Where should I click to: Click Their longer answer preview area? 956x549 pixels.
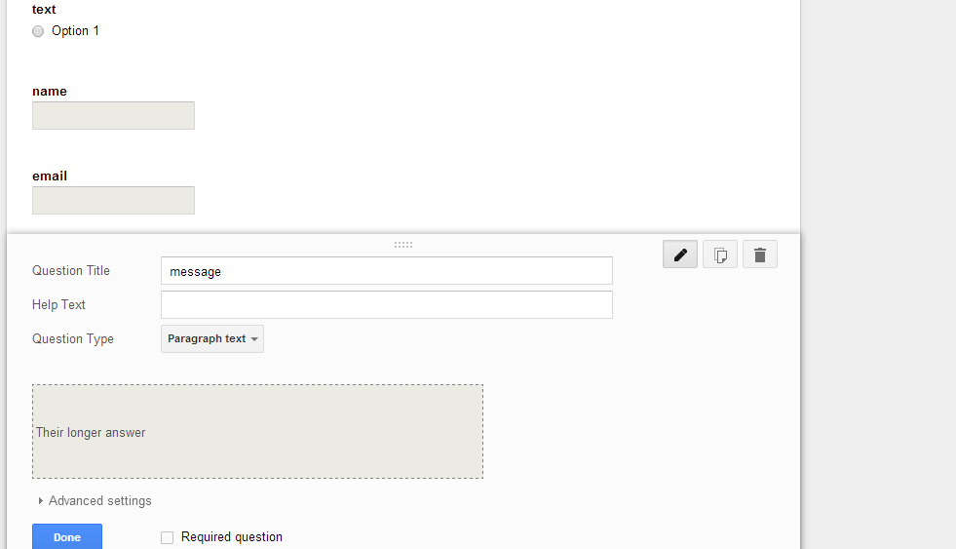coord(257,431)
